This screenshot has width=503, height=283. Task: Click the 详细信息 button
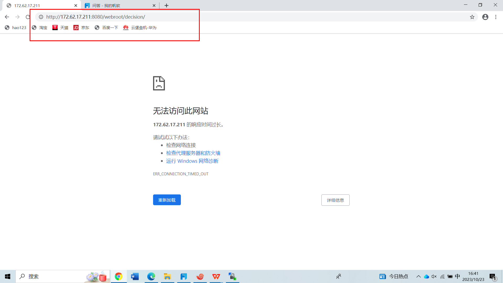click(335, 200)
